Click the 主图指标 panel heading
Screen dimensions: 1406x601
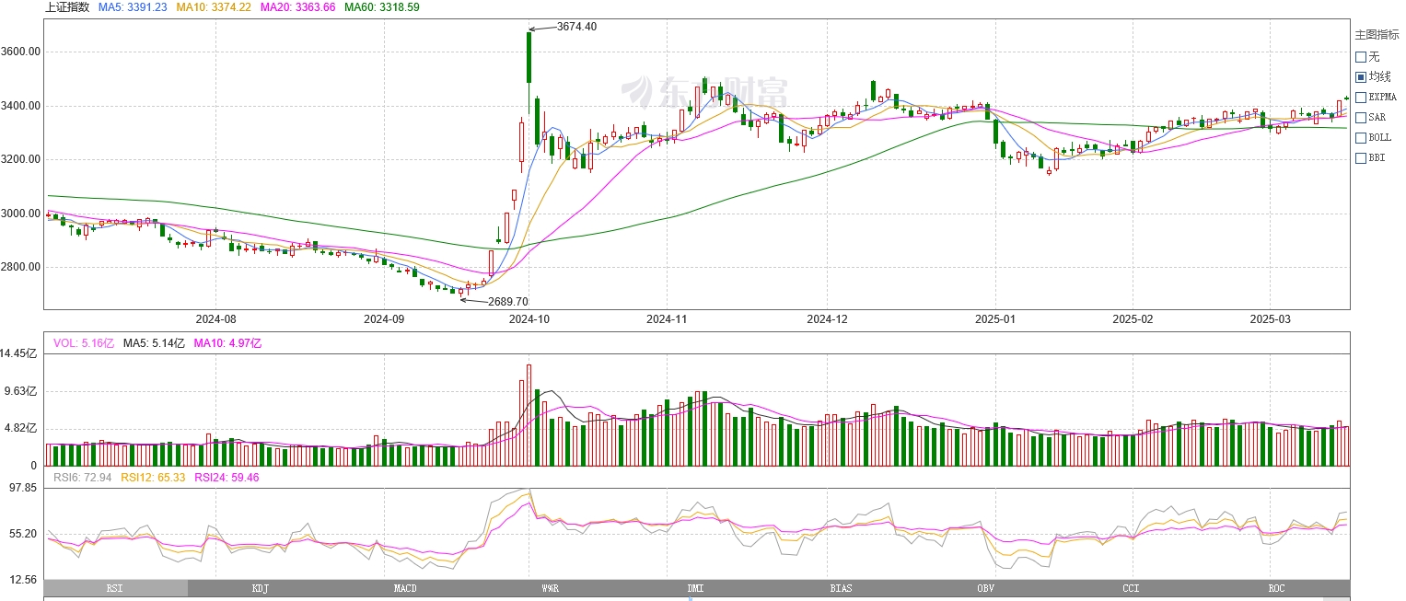[x=1377, y=35]
